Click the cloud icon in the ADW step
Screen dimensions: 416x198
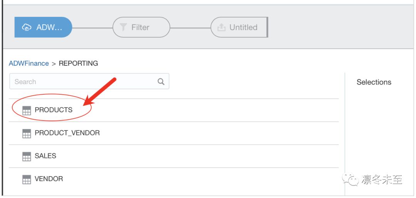27,27
